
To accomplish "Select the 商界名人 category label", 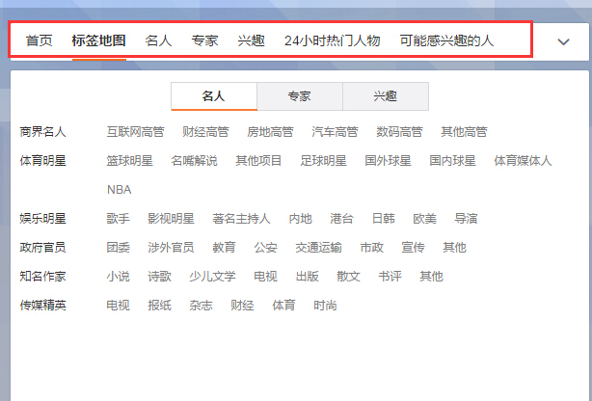I will [x=42, y=132].
